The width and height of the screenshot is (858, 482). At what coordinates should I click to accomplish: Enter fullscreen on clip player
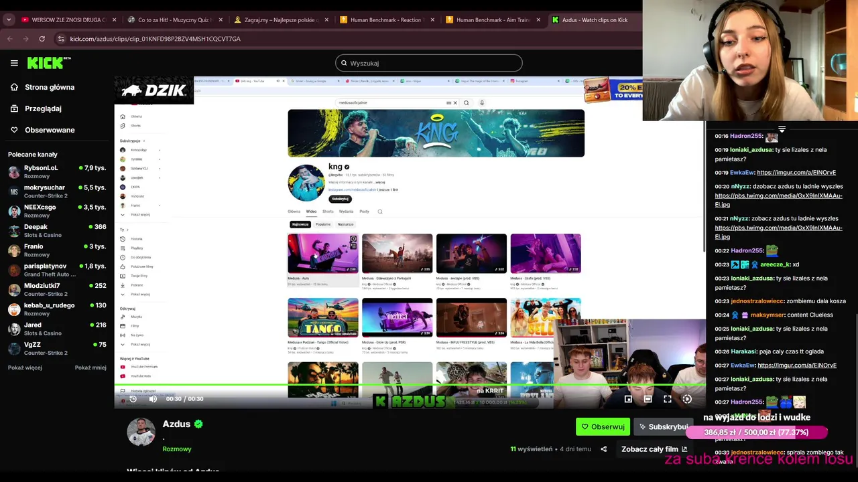click(x=668, y=399)
